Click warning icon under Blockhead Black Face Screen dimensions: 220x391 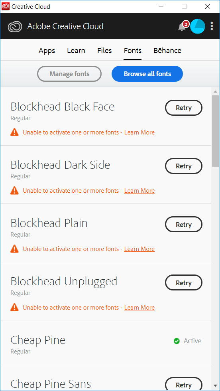tap(14, 132)
